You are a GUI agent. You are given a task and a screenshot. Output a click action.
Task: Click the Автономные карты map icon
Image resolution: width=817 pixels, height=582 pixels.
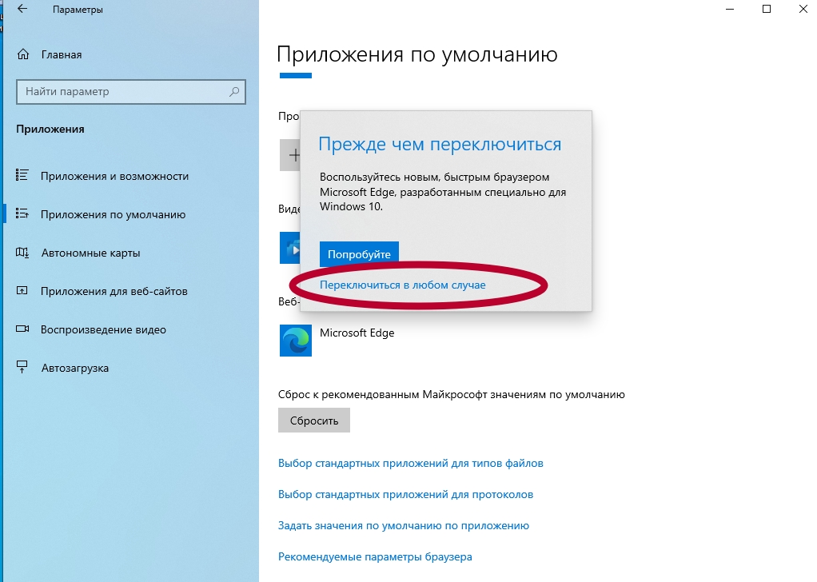[23, 253]
